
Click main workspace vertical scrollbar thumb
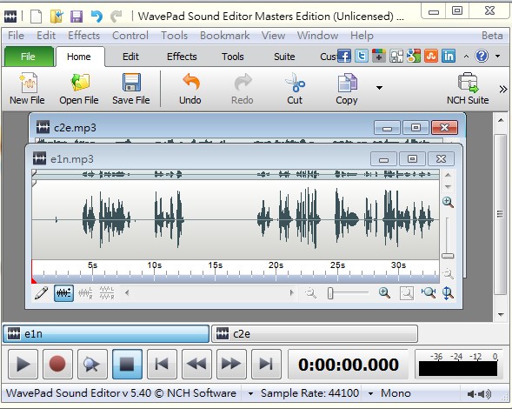[x=500, y=214]
